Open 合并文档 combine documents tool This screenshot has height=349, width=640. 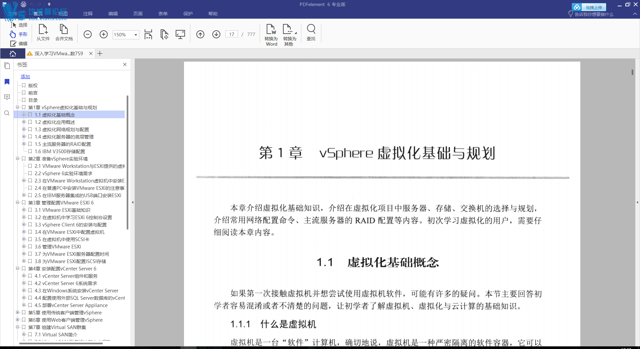[64, 33]
